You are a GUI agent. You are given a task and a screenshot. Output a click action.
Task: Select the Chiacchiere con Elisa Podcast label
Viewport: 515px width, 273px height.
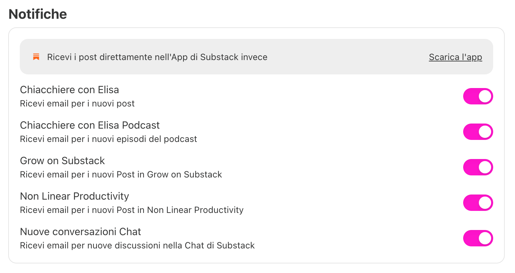click(90, 125)
